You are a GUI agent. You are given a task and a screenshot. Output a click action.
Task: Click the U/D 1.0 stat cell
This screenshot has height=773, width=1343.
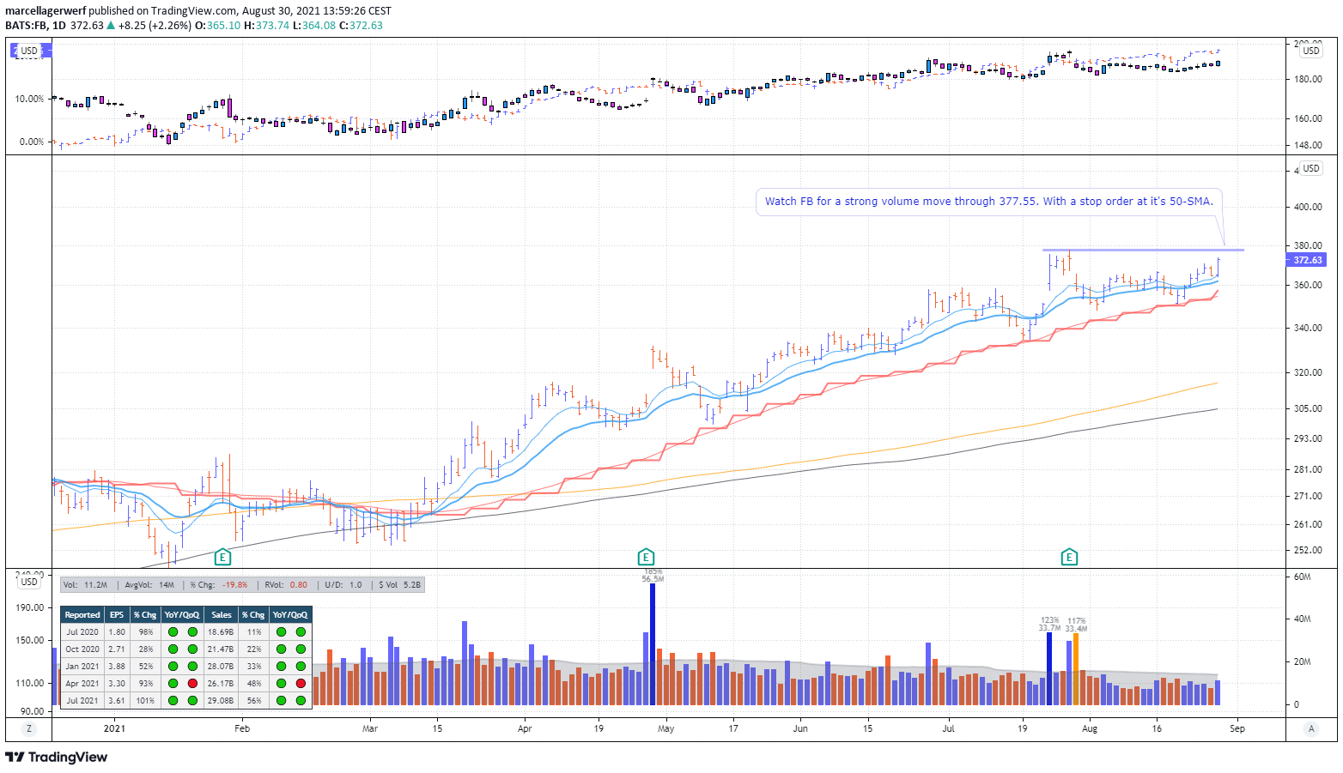344,584
